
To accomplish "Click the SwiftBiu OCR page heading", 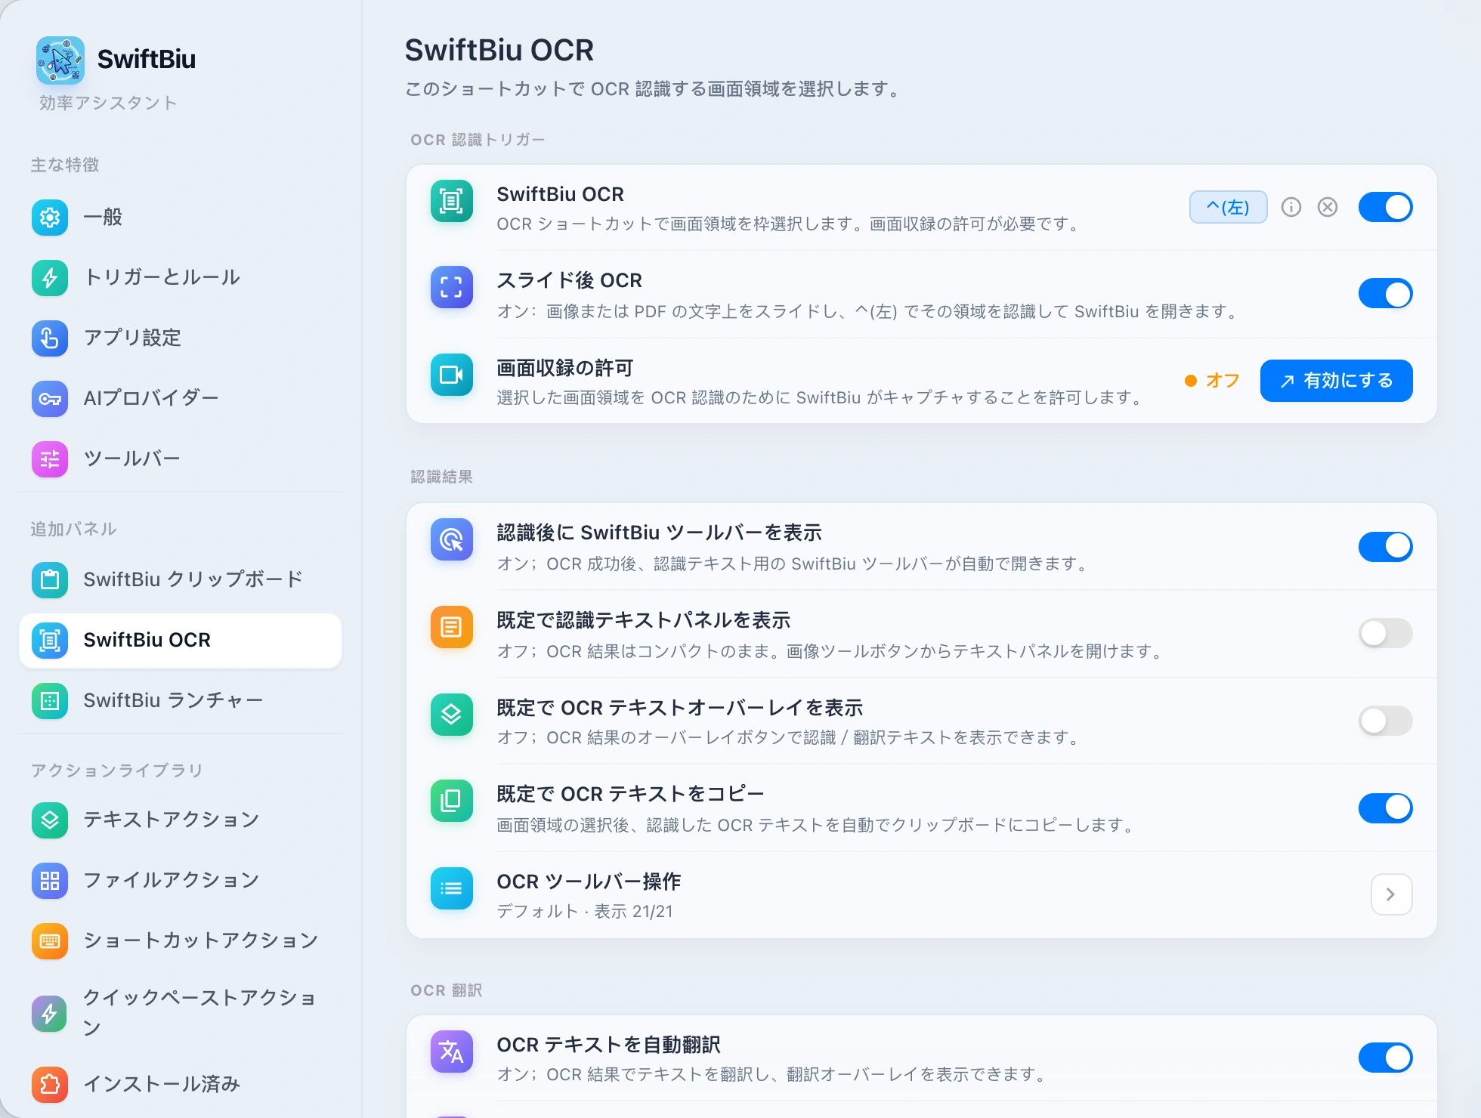I will click(x=499, y=51).
